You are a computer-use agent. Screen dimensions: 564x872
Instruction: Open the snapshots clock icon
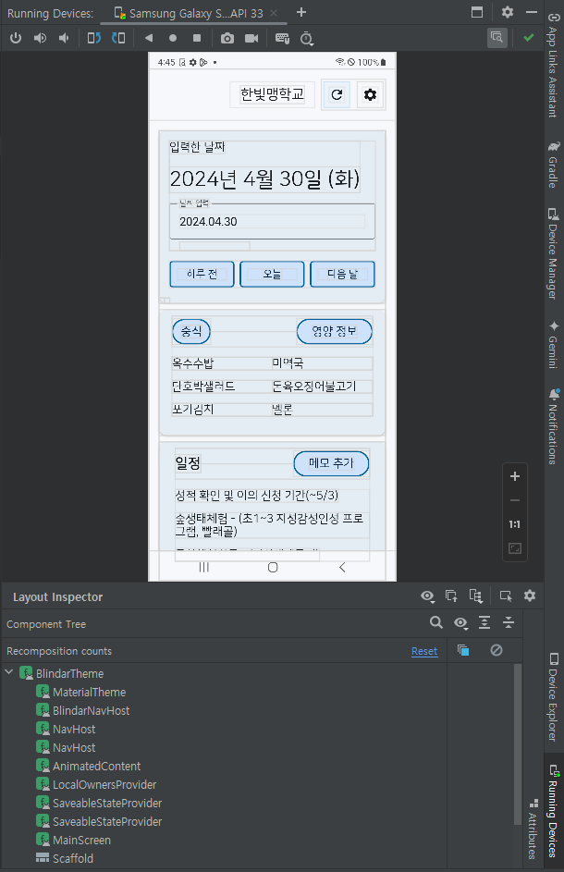click(306, 38)
